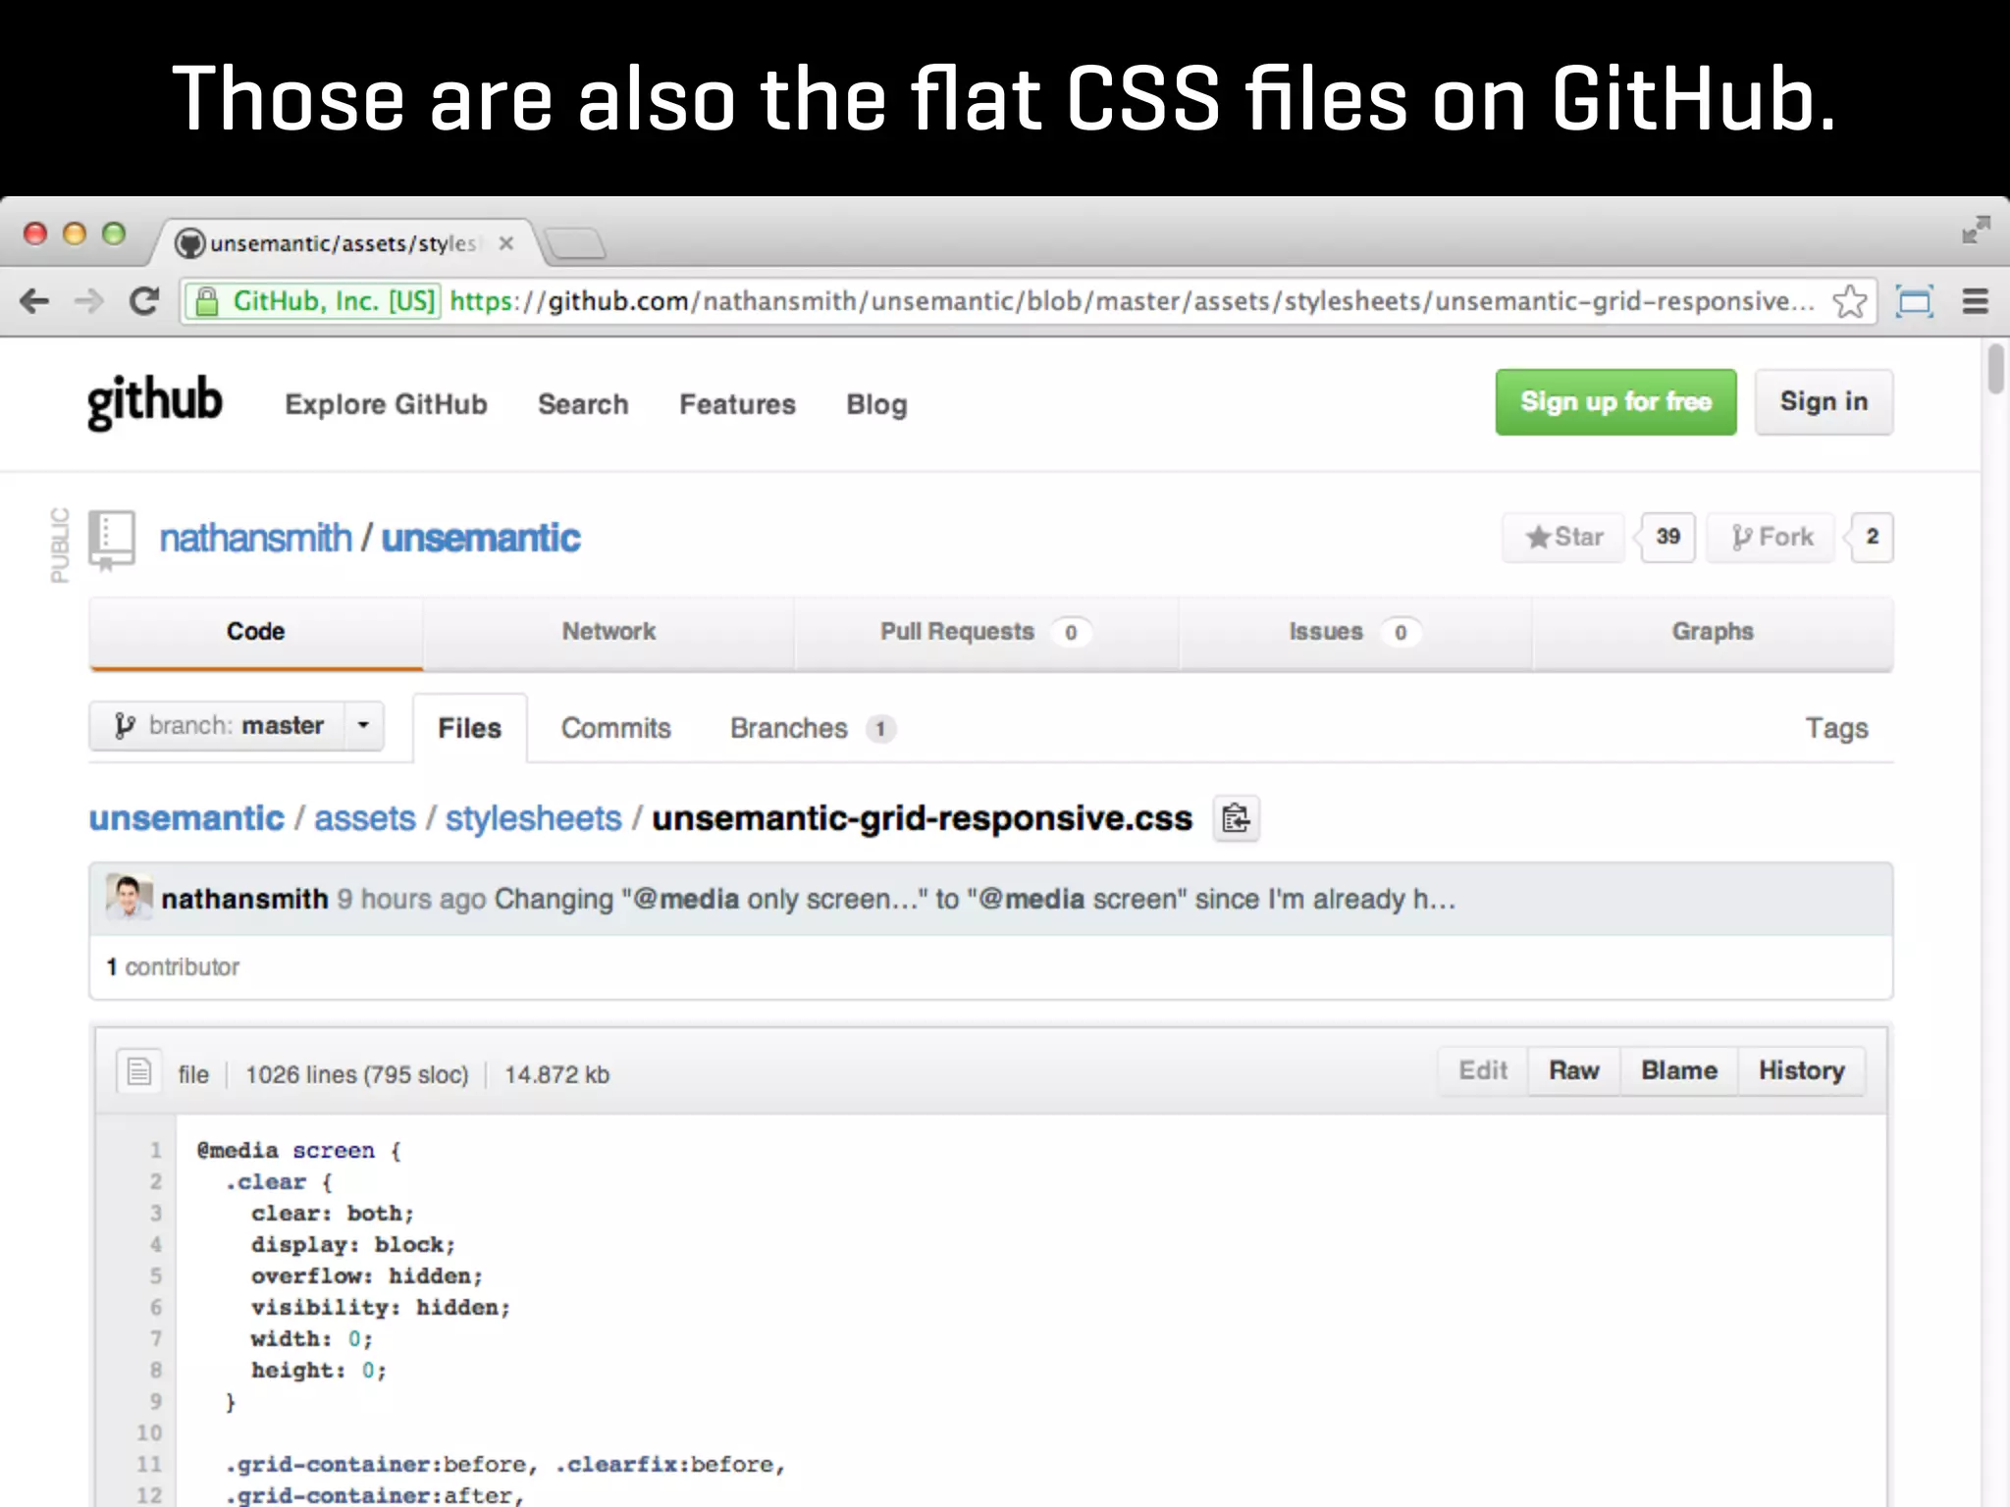Reload the page with refresh icon

[x=144, y=301]
